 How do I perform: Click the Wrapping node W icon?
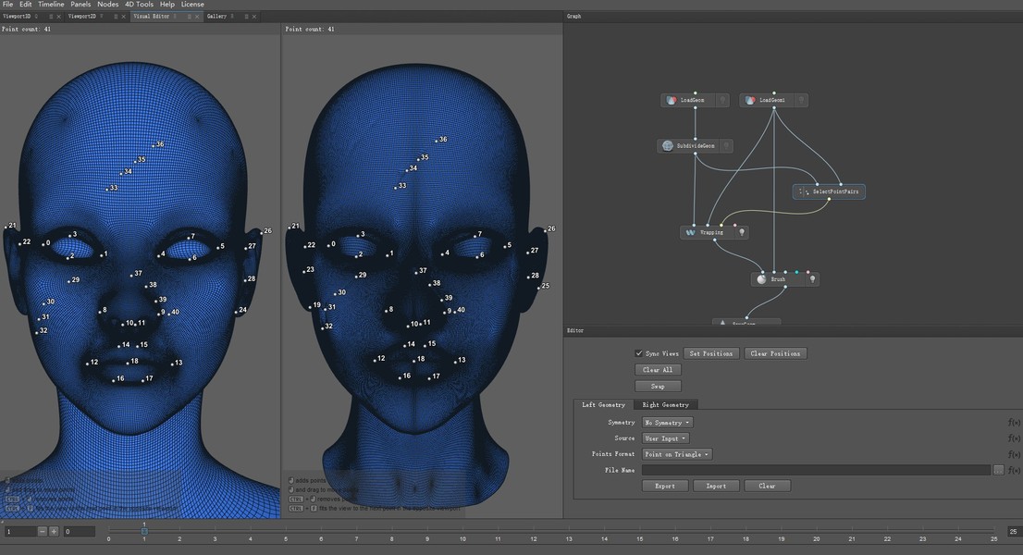coord(690,232)
